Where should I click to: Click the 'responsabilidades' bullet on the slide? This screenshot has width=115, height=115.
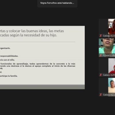coord(9,56)
